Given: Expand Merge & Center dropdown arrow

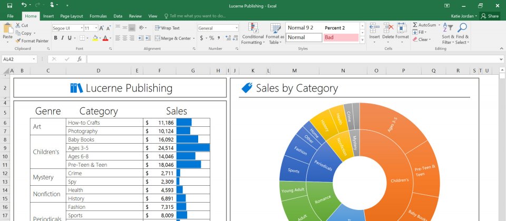Looking at the screenshot, I should point(193,38).
